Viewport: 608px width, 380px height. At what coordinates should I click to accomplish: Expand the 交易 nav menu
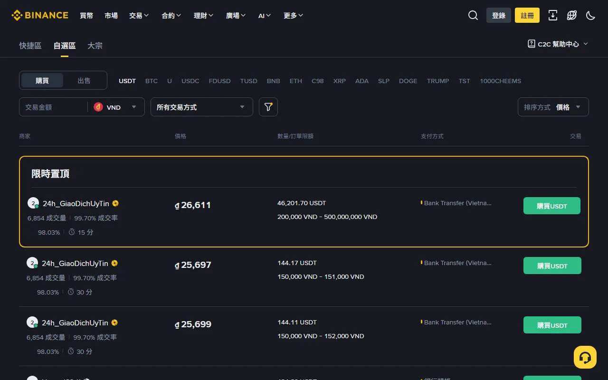pos(139,15)
